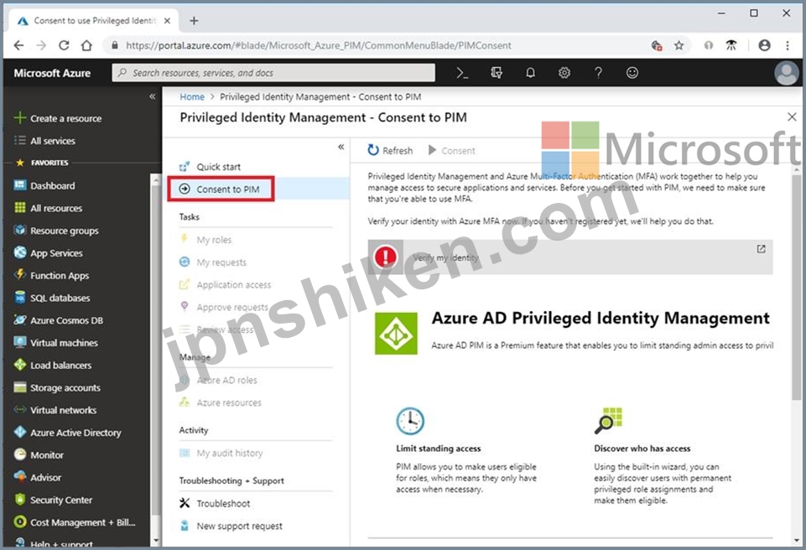The image size is (806, 550).
Task: Click the Resource groups cube icon
Action: pos(20,231)
